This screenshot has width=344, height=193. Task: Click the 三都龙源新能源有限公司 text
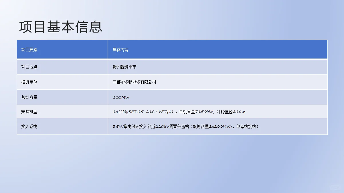134,82
